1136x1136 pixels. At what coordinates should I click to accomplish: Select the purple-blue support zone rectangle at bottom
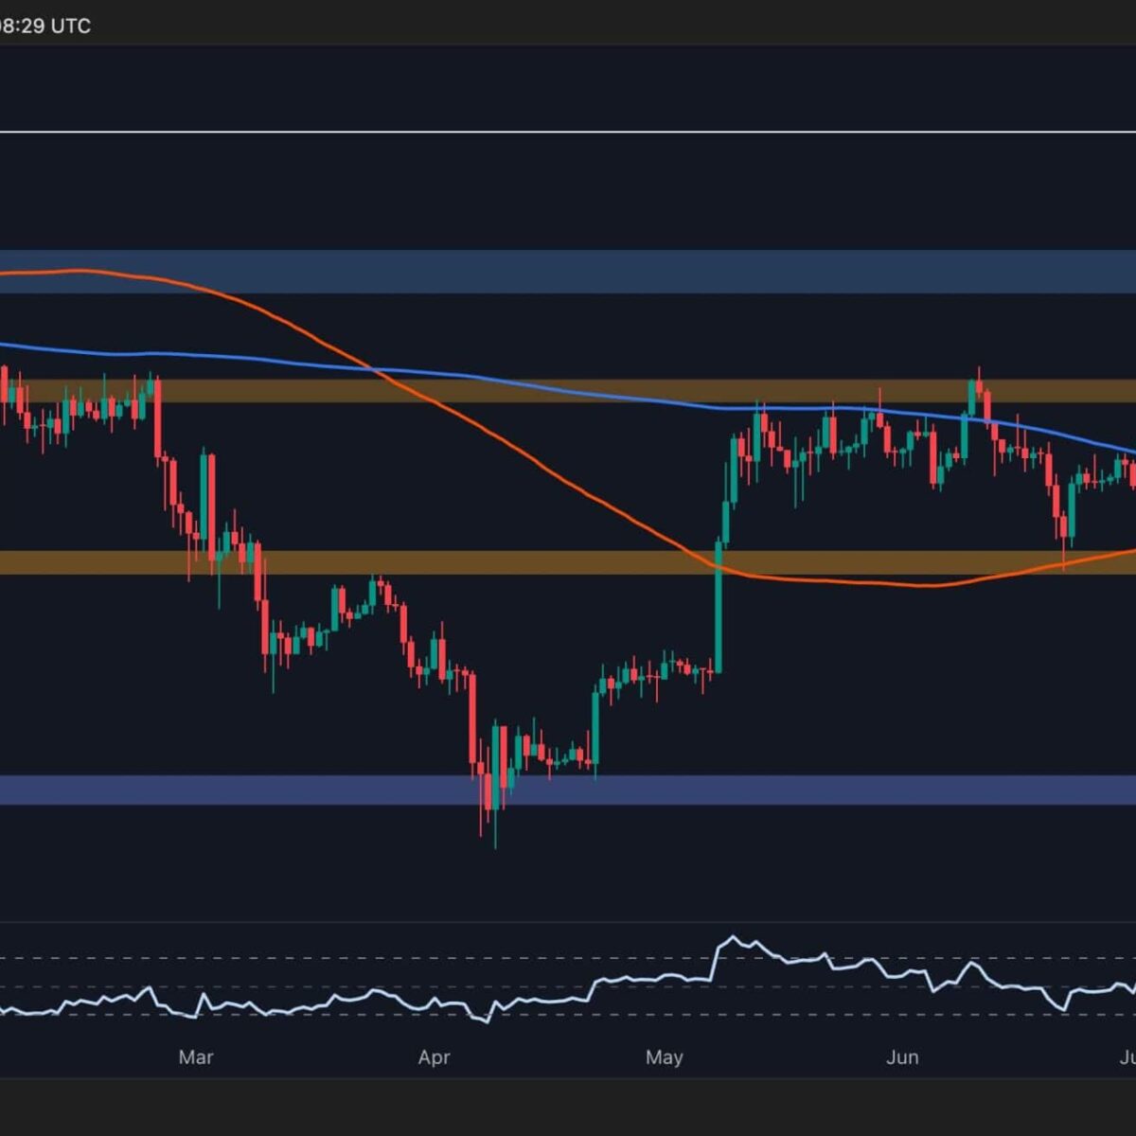click(568, 790)
